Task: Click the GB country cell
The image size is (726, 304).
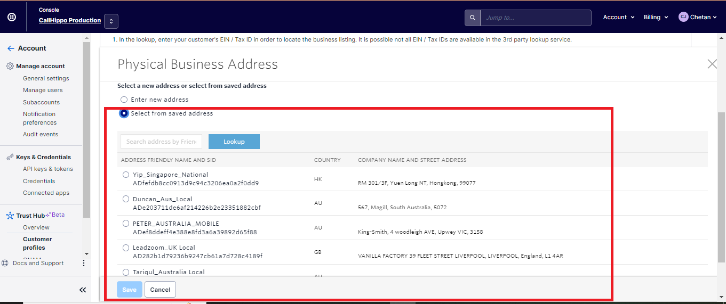Action: 318,252
